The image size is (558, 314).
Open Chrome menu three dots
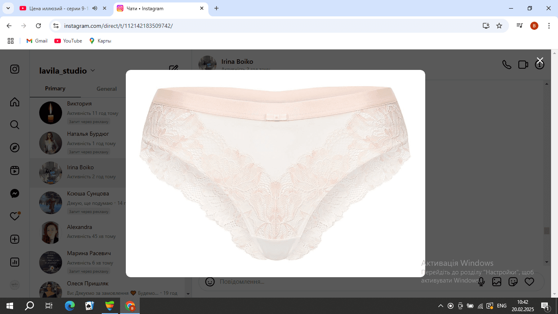[x=549, y=26]
